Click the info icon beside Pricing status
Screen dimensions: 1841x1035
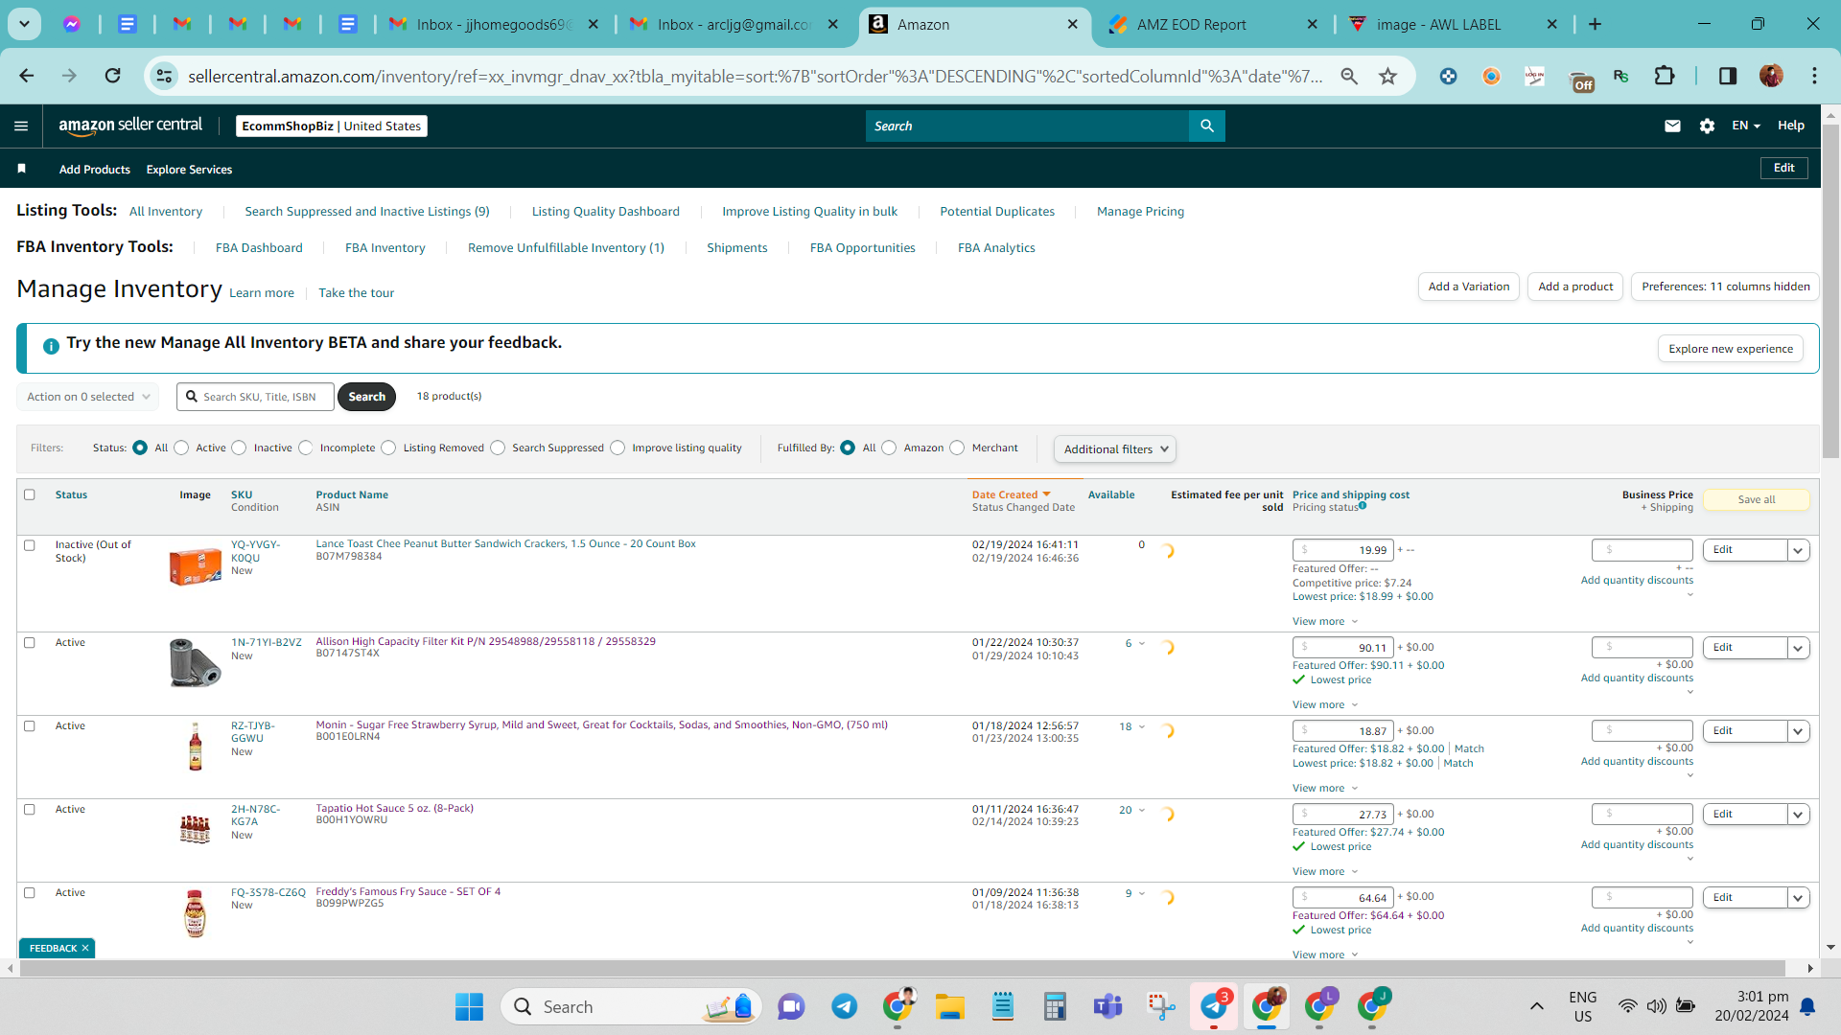click(x=1363, y=506)
